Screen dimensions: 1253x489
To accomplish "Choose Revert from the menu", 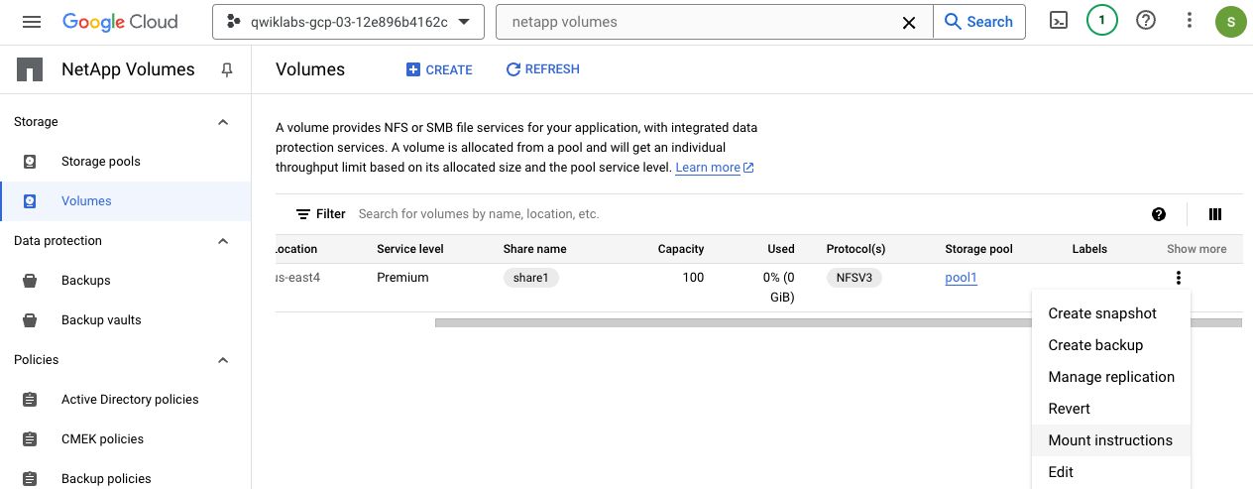I will [x=1110, y=409].
